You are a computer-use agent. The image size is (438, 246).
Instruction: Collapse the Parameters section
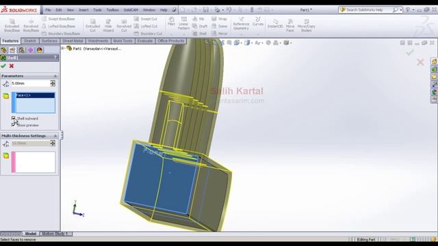click(55, 76)
